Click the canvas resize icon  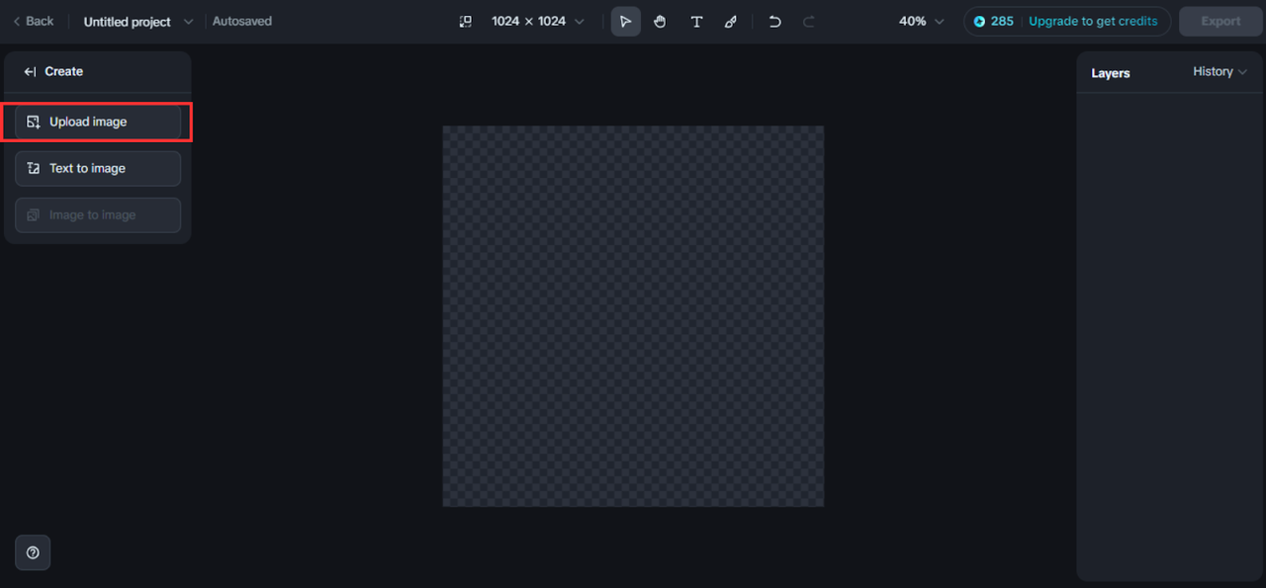click(x=466, y=22)
